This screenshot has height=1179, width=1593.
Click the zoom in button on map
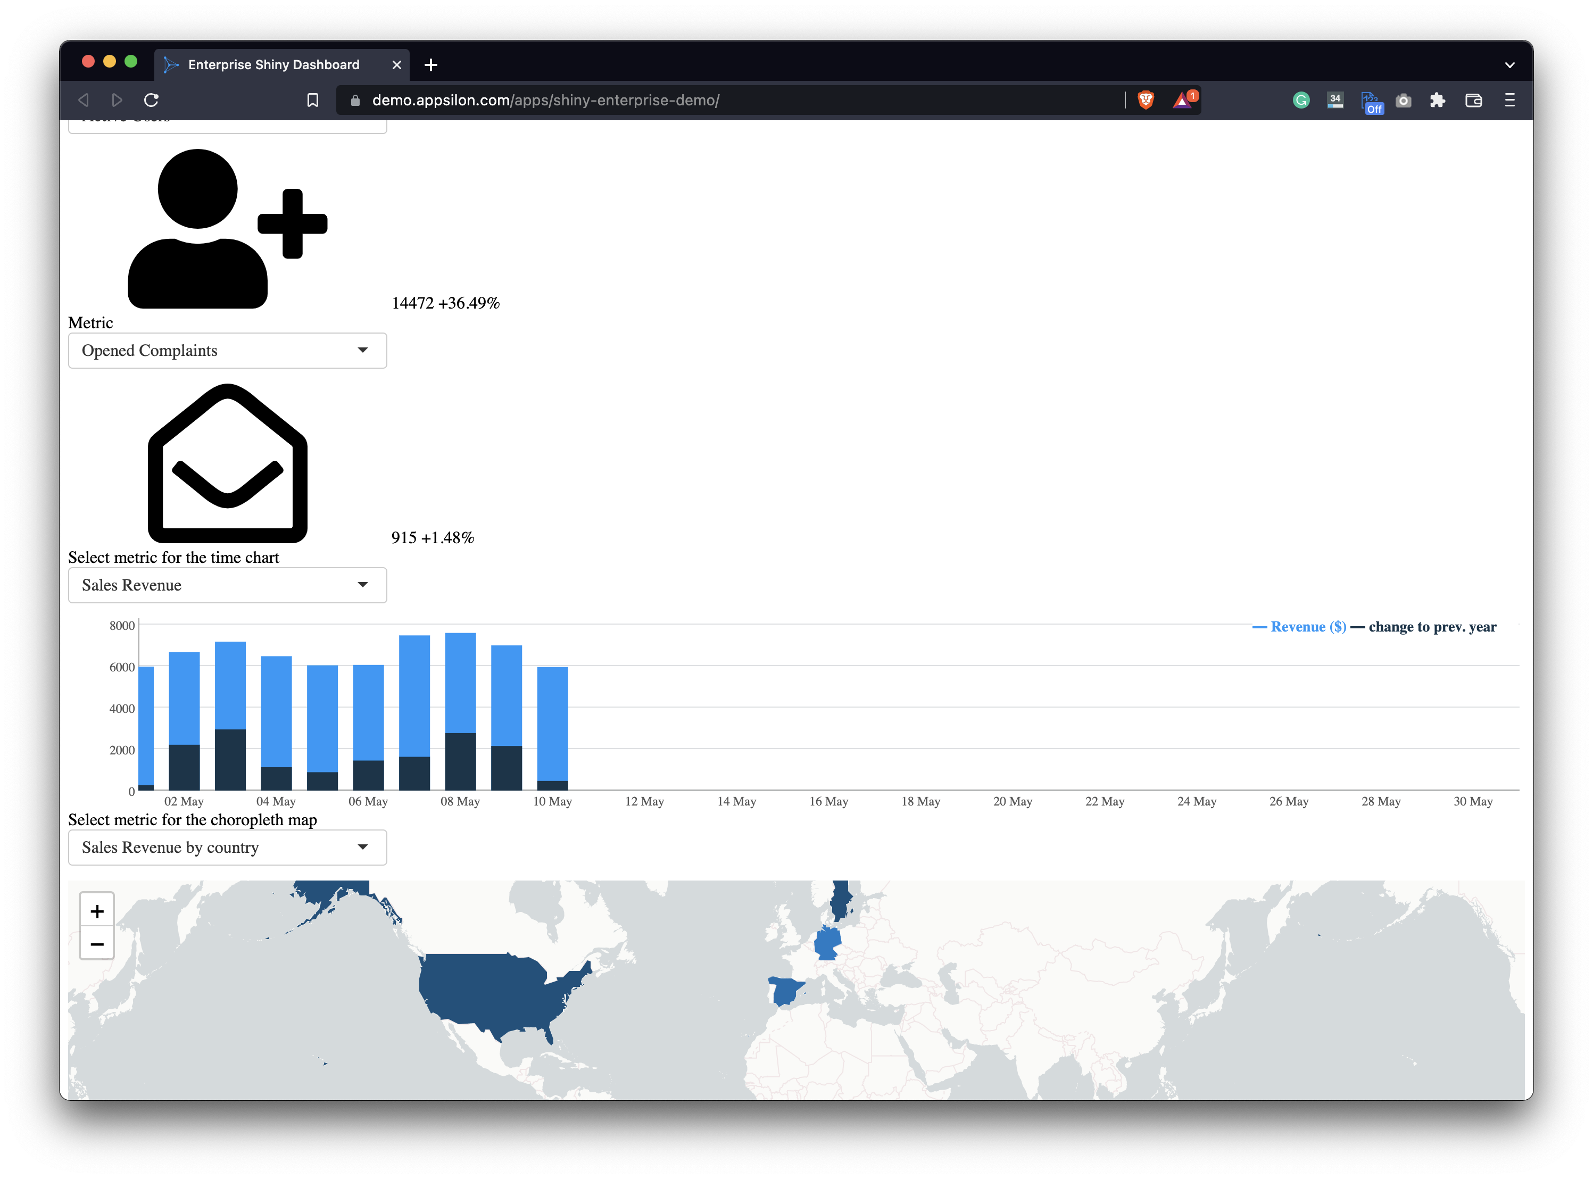pos(98,910)
